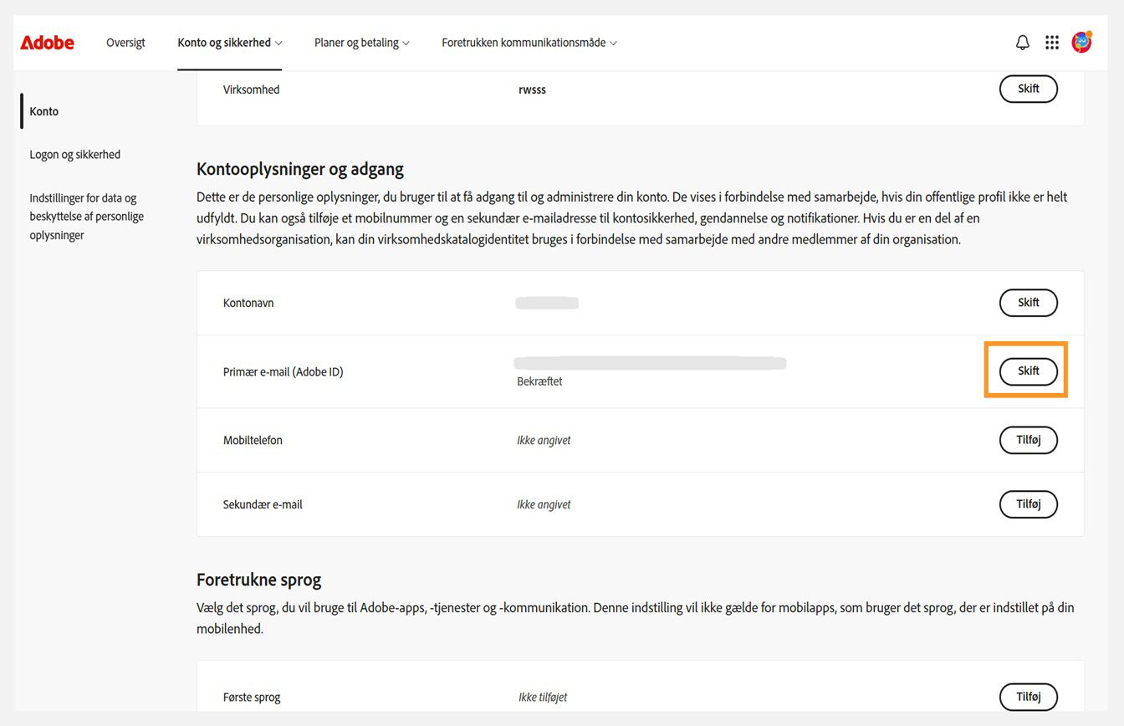Click the profile avatar icon
Screen dimensions: 1124x726
[1081, 42]
